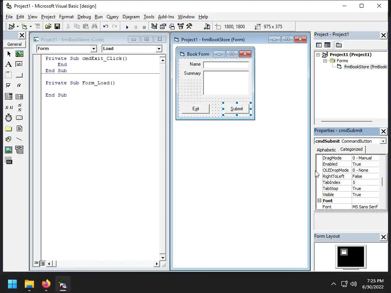Viewport: 391px width, 293px height.
Task: Click the Find binoculars icon
Action: click(95, 26)
